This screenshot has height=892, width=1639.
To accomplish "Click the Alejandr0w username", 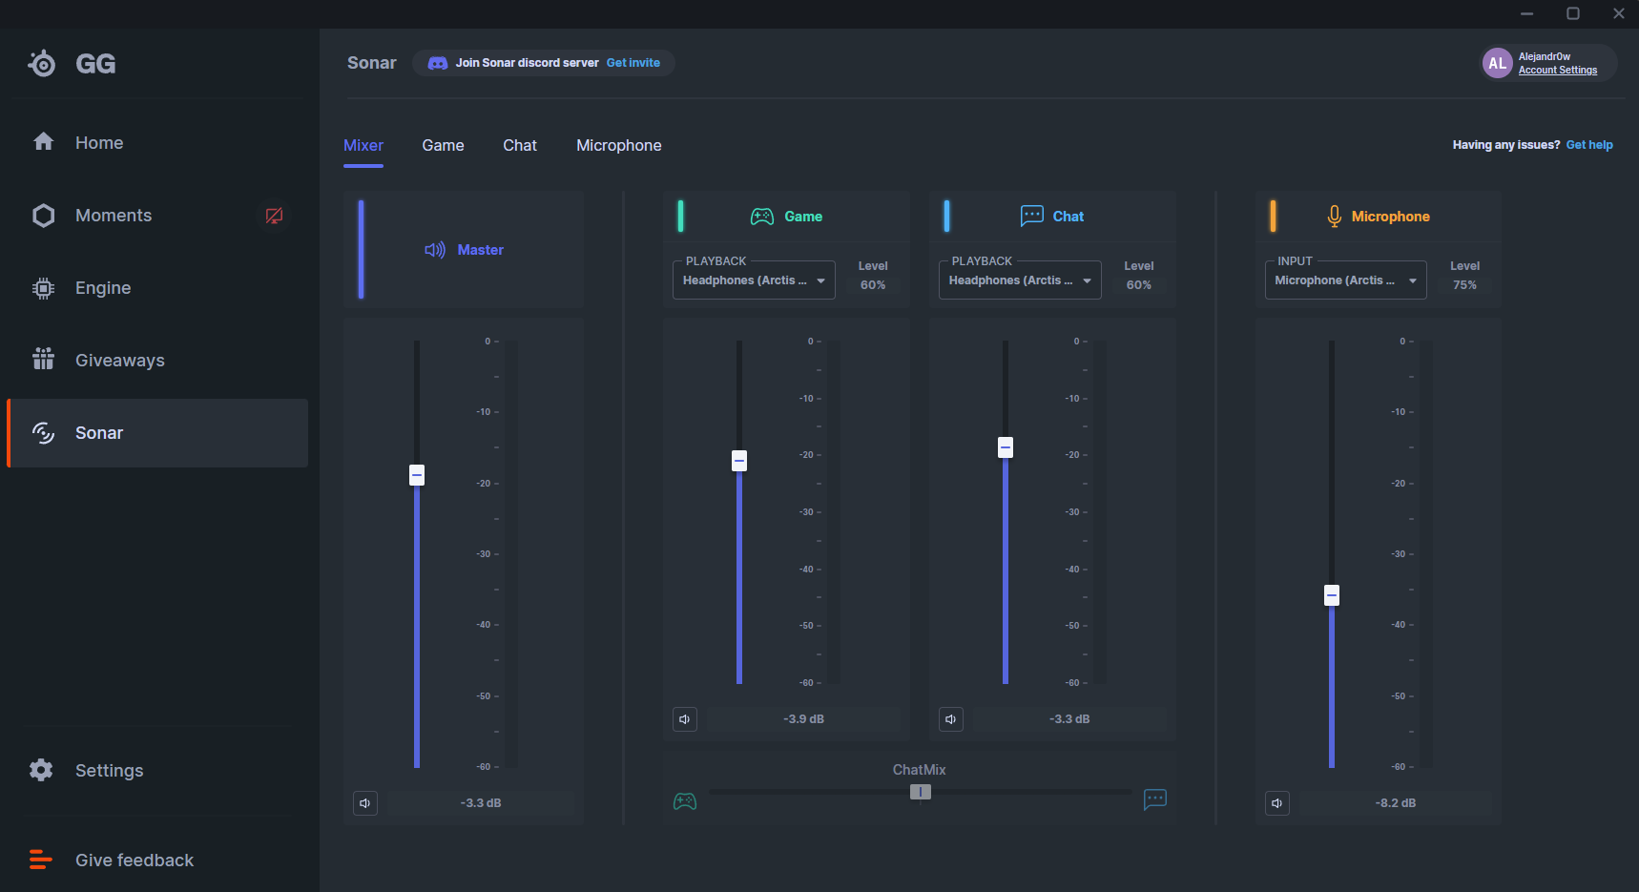I will pyautogui.click(x=1545, y=56).
